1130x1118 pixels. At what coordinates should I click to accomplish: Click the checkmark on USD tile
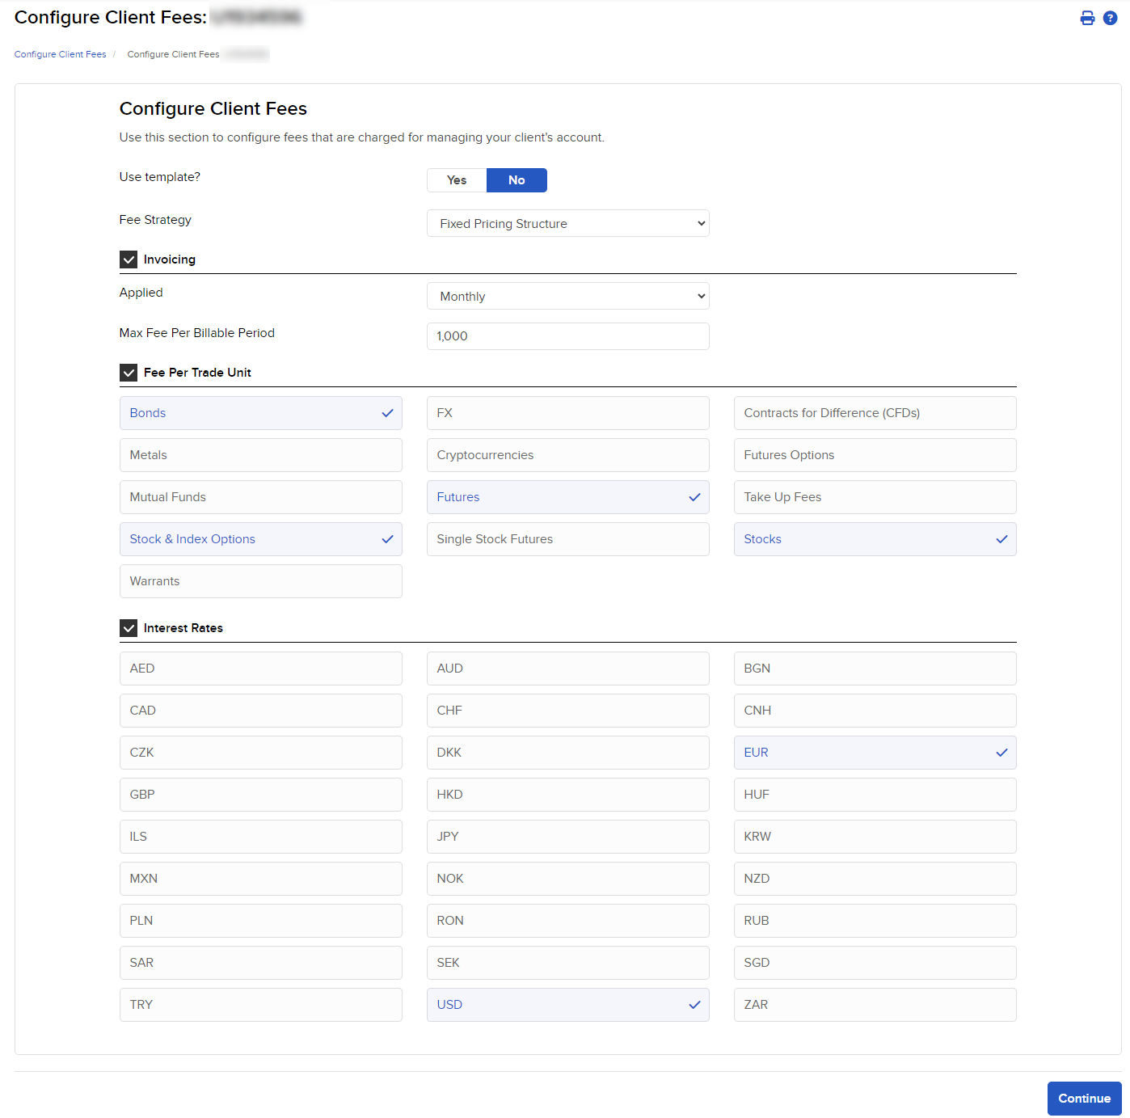pyautogui.click(x=694, y=1005)
